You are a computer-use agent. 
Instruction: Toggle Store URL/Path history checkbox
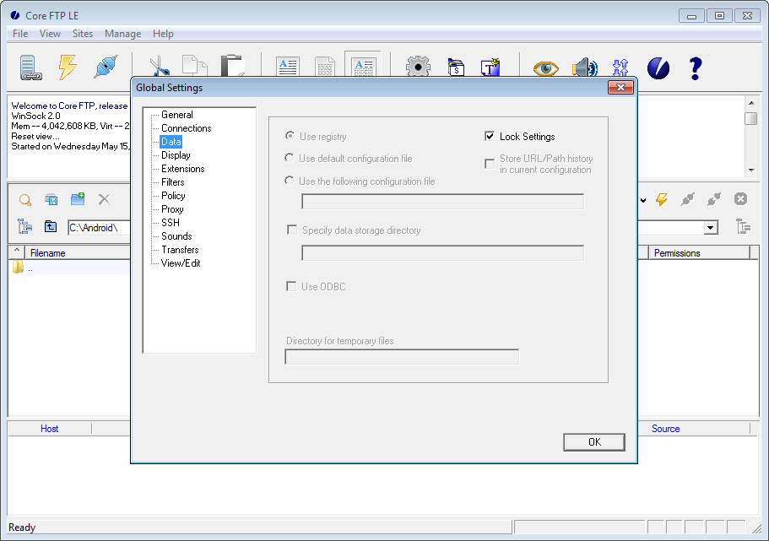[490, 164]
